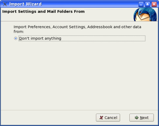This screenshot has height=126, width=159.
Task: Click the separator line above the buttons
Action: click(79, 110)
